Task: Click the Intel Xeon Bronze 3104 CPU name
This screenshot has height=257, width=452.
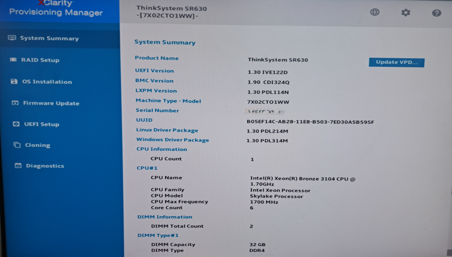Action: click(x=303, y=181)
